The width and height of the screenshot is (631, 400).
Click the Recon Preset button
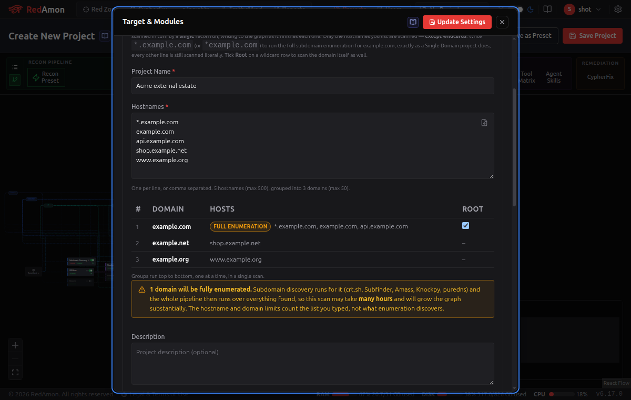click(46, 77)
